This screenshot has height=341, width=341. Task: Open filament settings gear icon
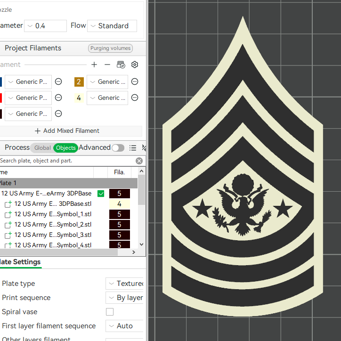[135, 65]
